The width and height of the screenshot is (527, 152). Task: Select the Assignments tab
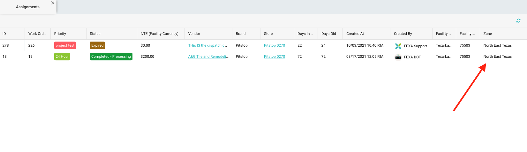click(x=28, y=7)
